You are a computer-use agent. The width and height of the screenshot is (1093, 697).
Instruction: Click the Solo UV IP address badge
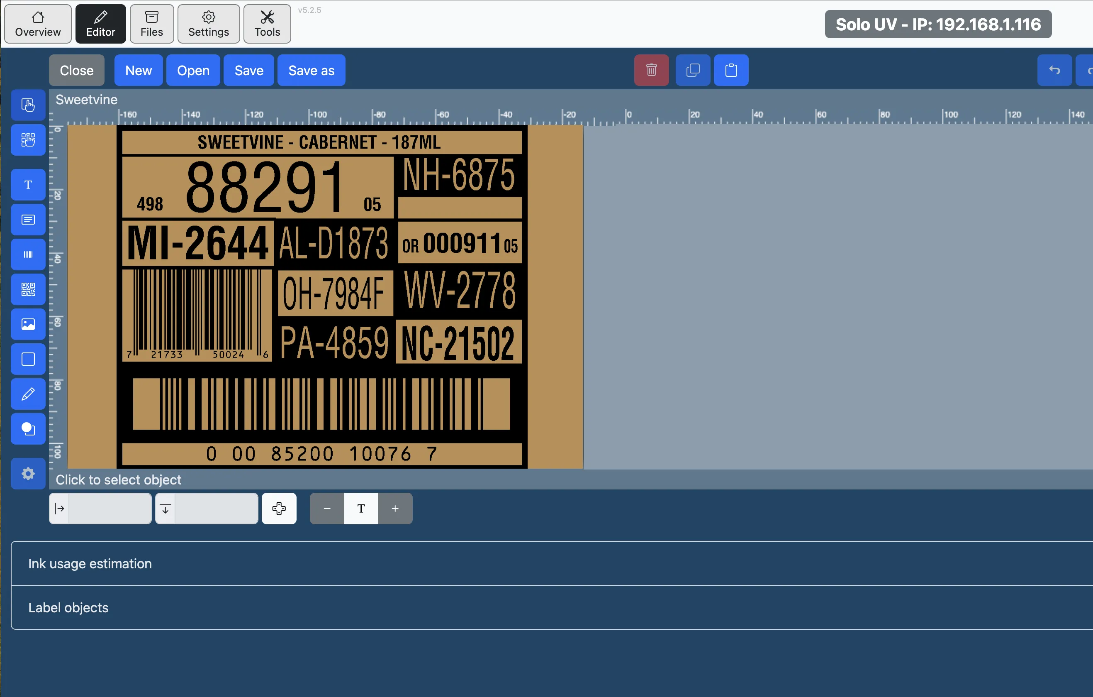[938, 24]
